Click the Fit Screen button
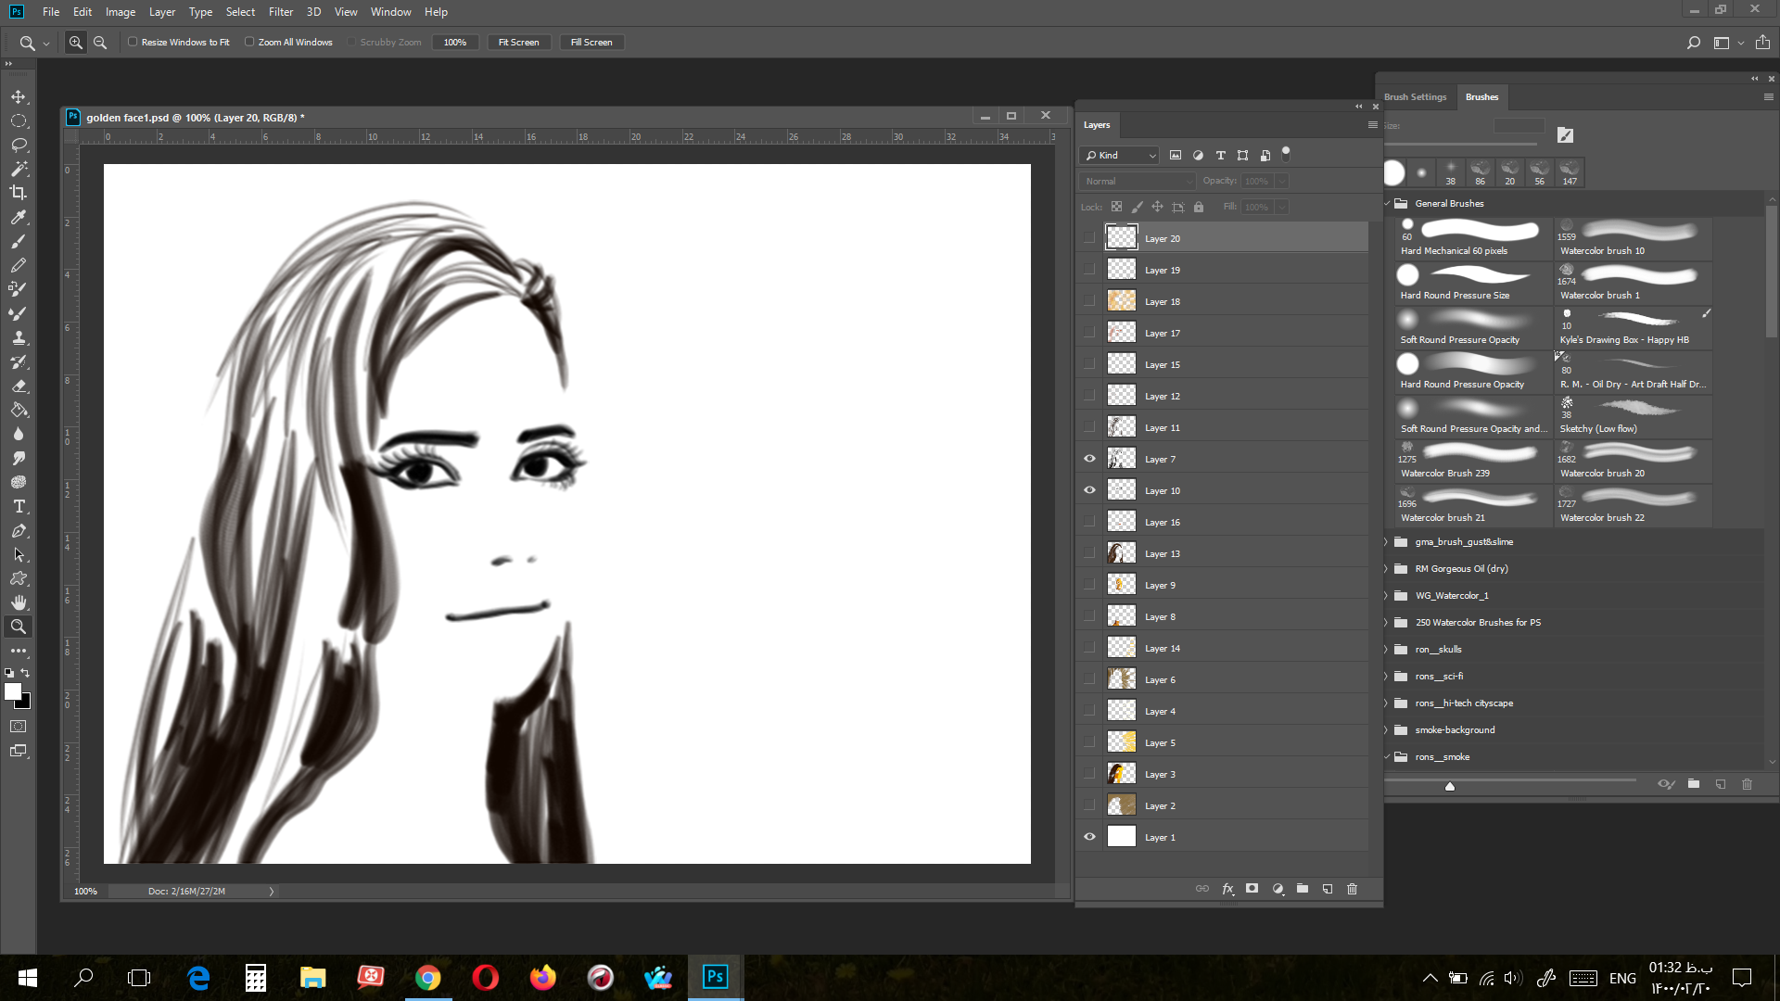 coord(519,43)
